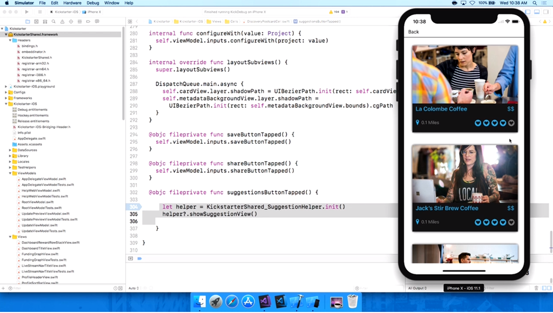Open Finder from the Dock
553x313 pixels.
click(x=200, y=302)
